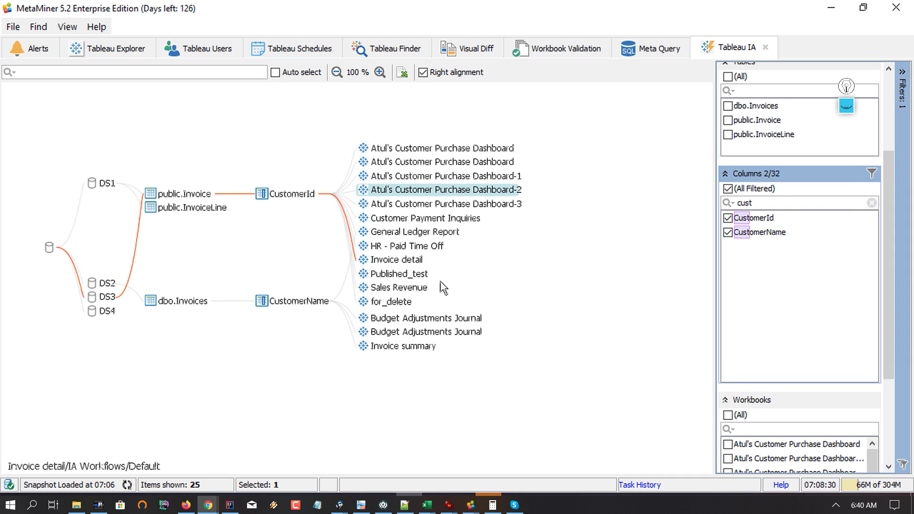Select Customer Payment Inquiries workbook node
914x514 pixels.
click(x=419, y=218)
